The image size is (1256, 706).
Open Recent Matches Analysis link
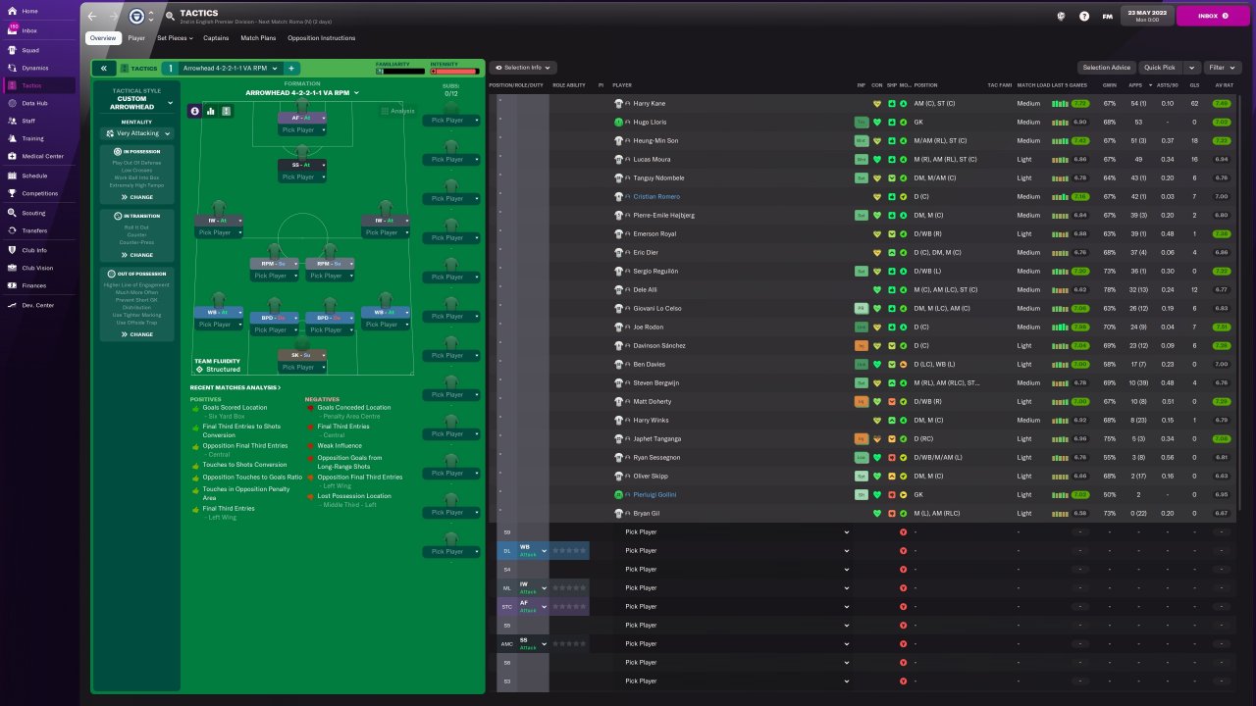(235, 387)
